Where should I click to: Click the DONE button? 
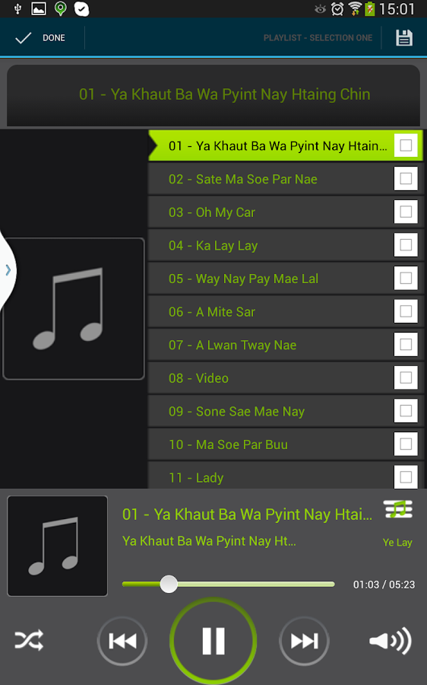[40, 38]
